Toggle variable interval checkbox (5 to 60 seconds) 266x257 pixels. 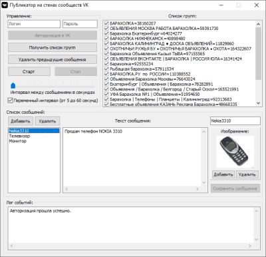point(10,101)
